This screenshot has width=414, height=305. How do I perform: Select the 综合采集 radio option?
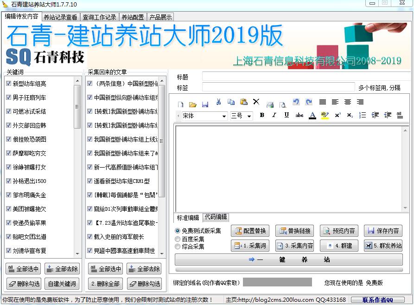178,247
